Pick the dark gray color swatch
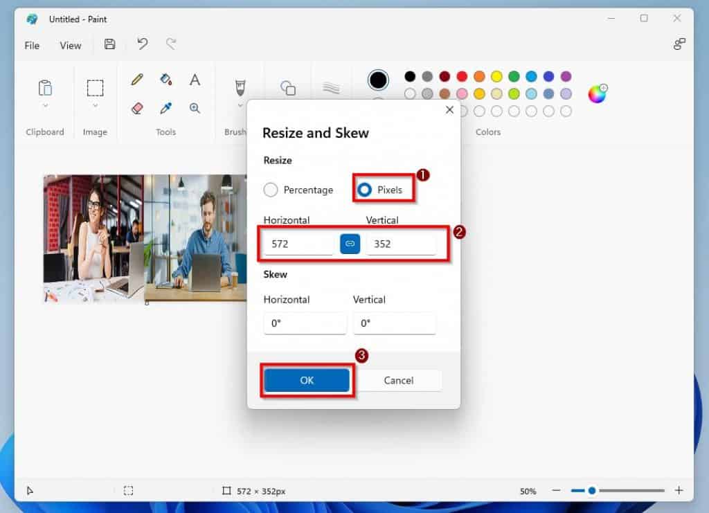 (x=427, y=76)
